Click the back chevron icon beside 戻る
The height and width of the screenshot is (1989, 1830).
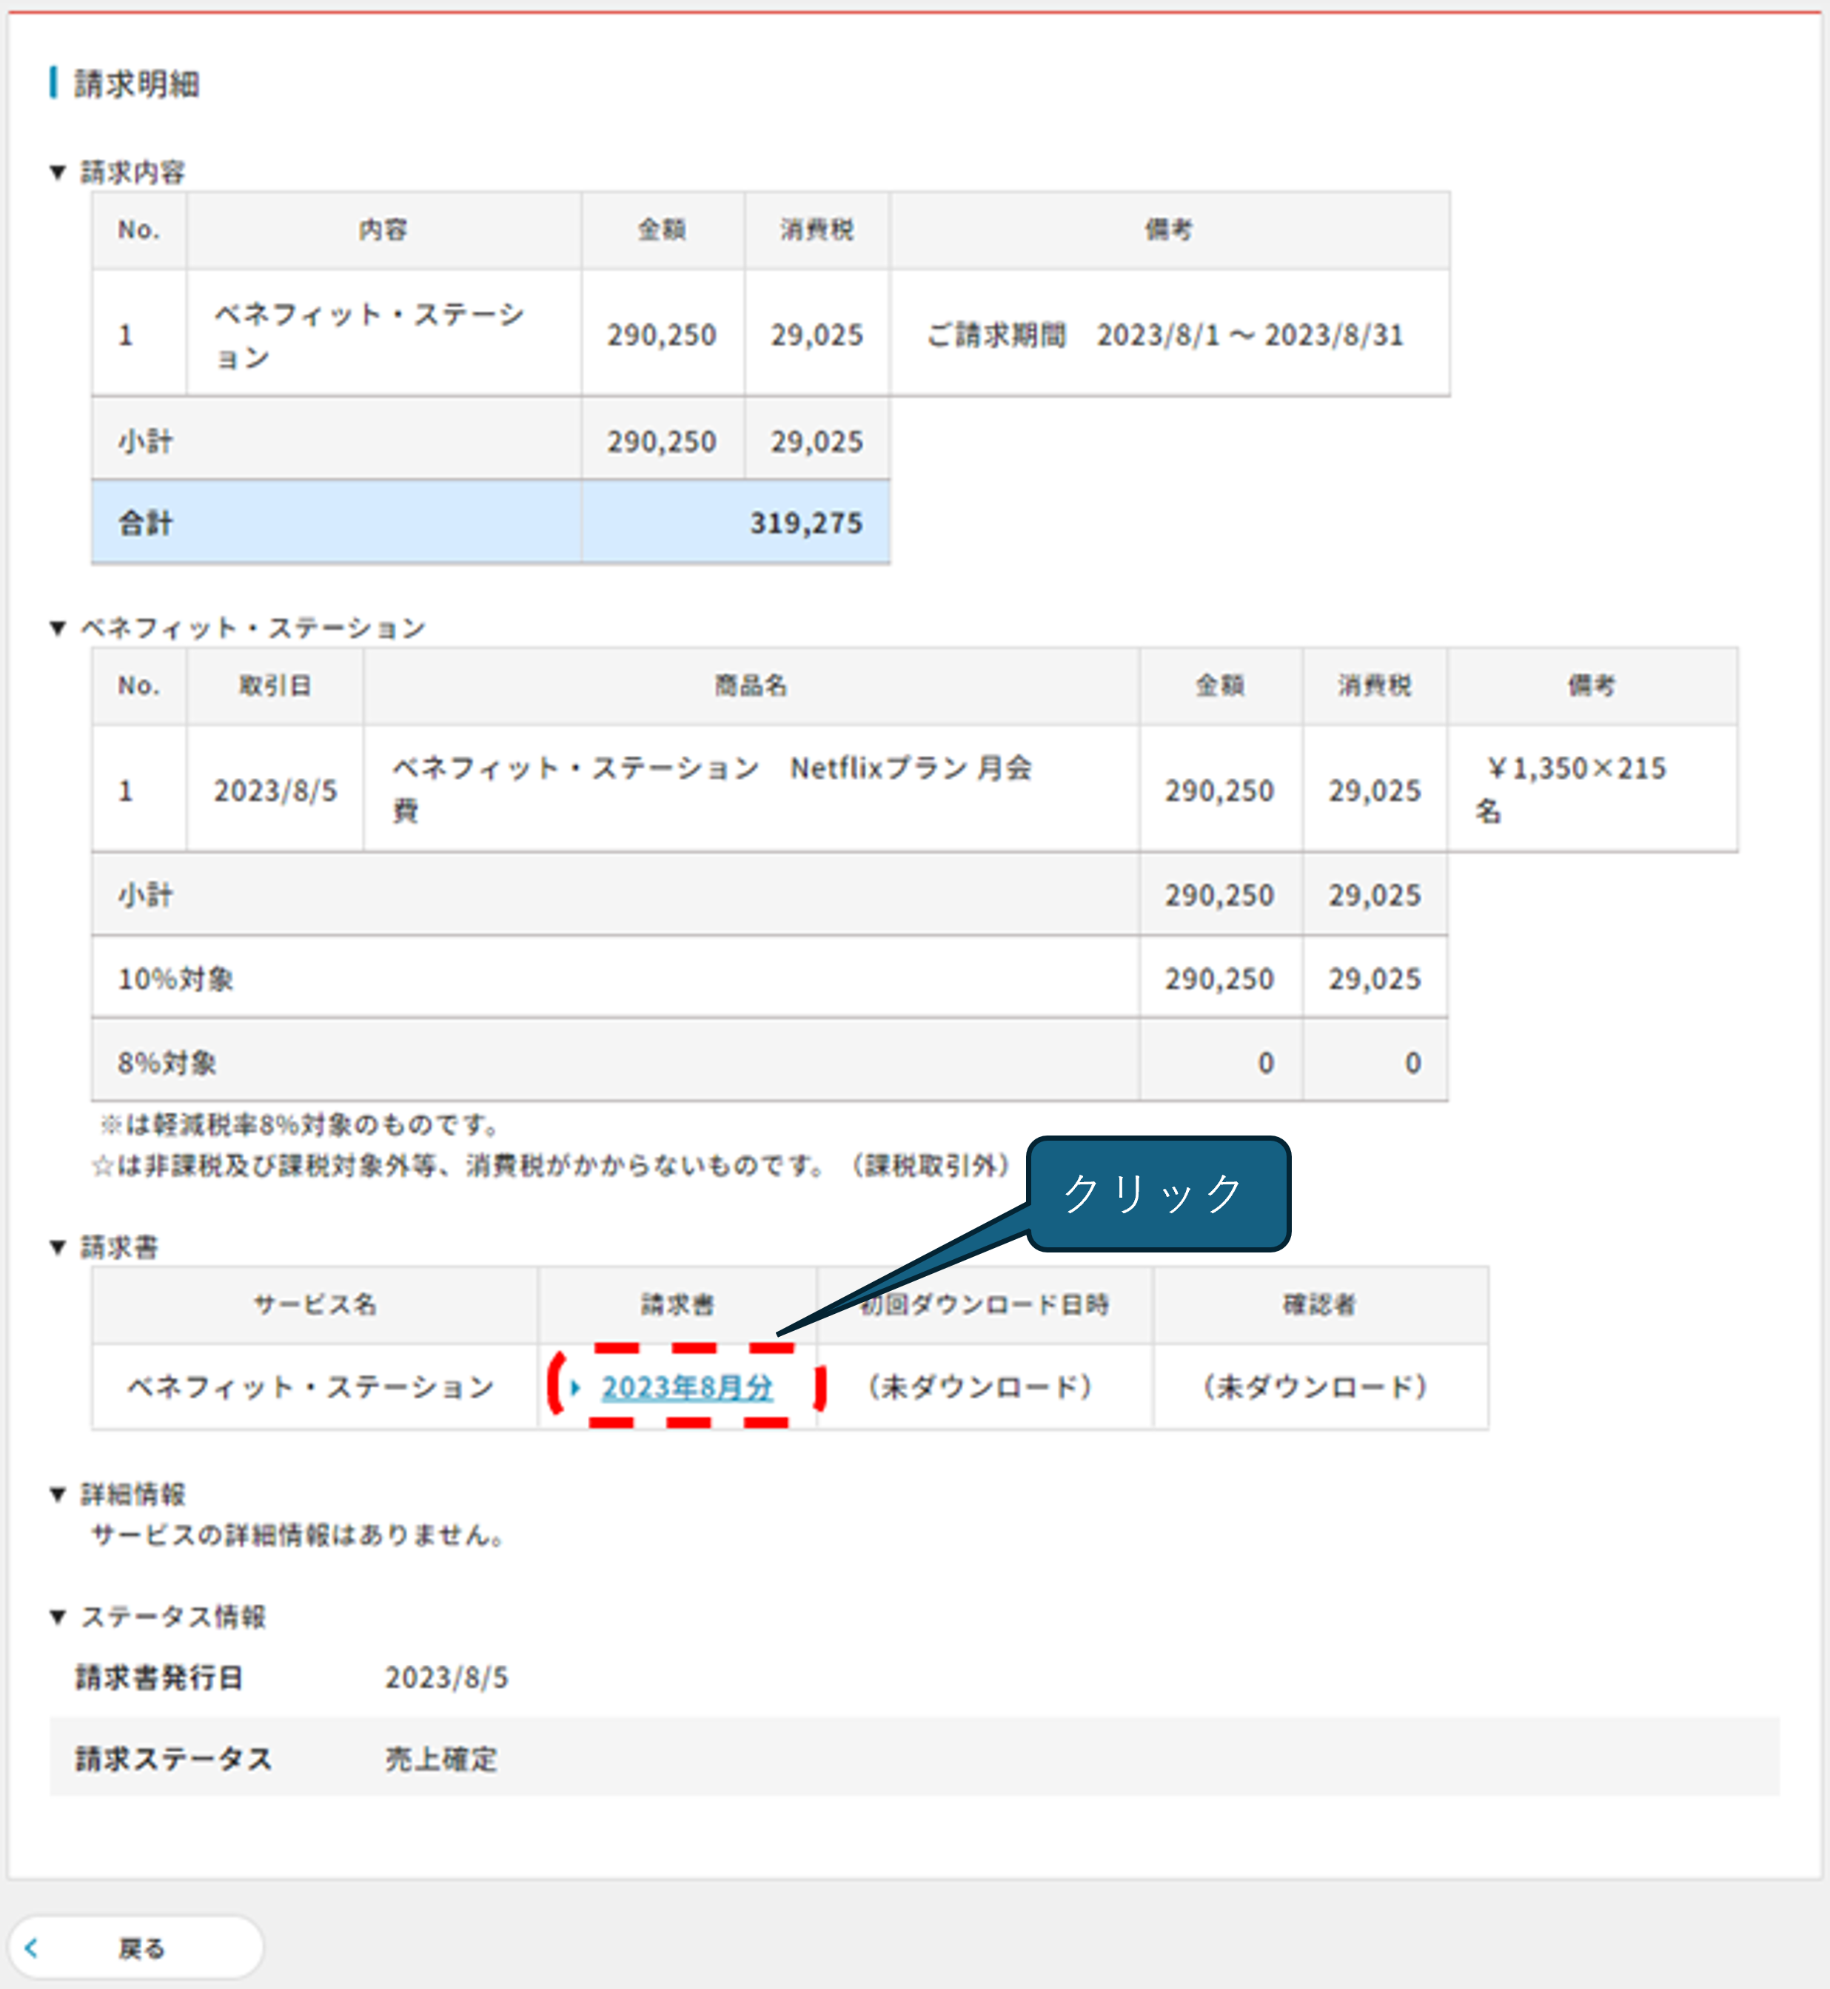click(32, 1948)
